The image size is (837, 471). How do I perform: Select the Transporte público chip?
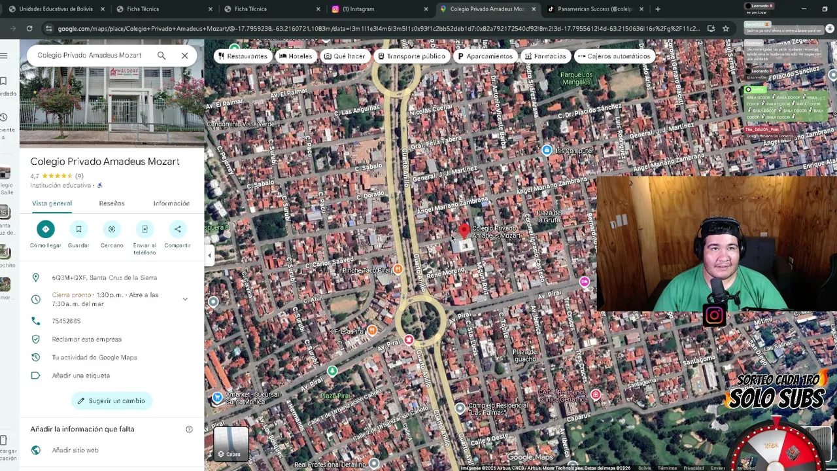coord(411,56)
